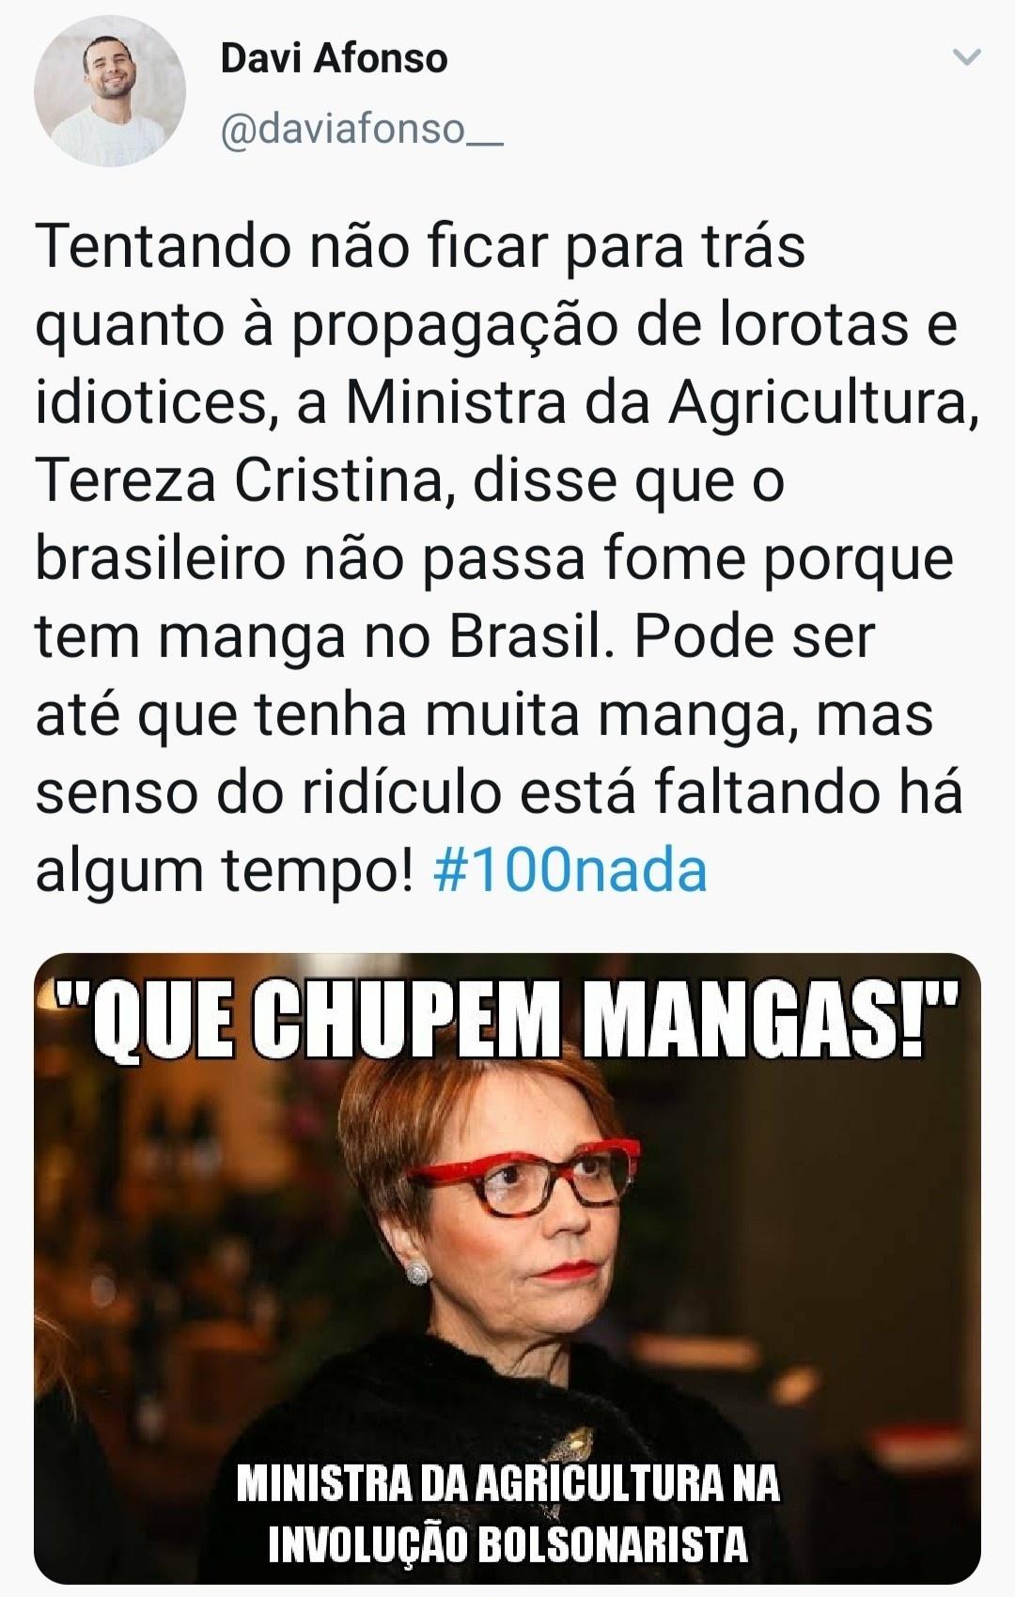This screenshot has height=1597, width=1015.
Task: Open the #100nada hashtag
Action: [570, 870]
